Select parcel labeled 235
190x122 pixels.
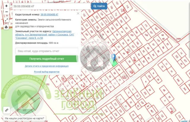[x=111, y=118]
